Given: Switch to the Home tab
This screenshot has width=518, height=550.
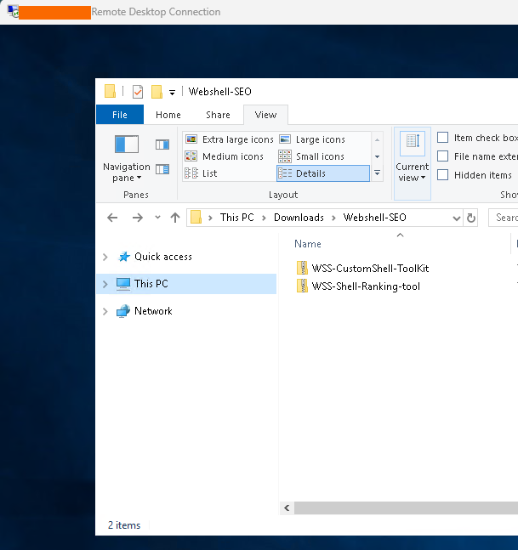Looking at the screenshot, I should pos(168,115).
